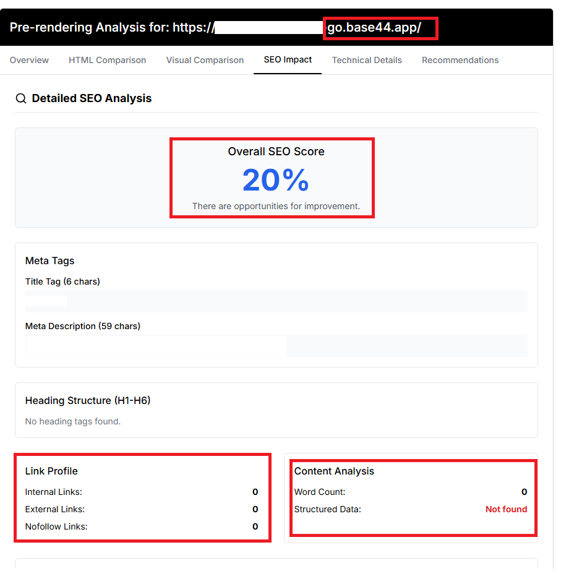Open the HTML Comparison tab

[107, 60]
